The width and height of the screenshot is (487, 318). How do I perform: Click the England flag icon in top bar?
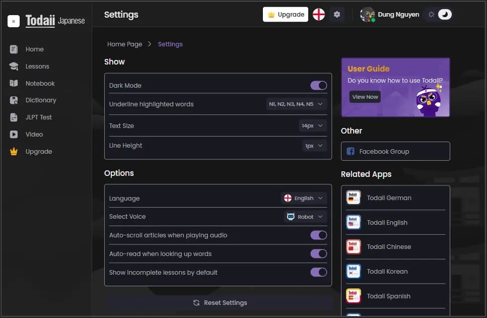click(318, 15)
